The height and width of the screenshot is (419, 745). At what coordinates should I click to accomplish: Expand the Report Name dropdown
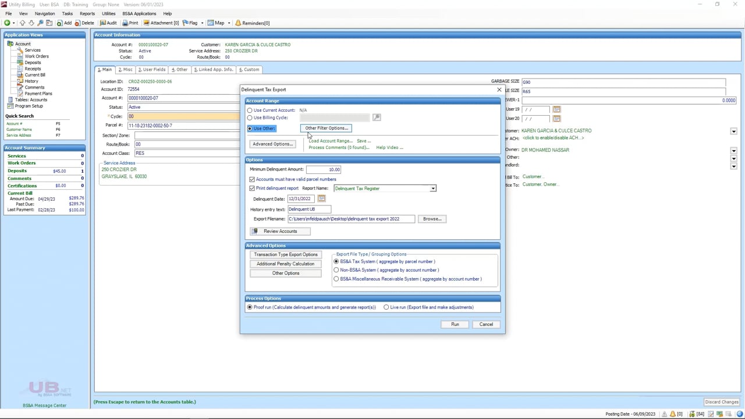(432, 189)
